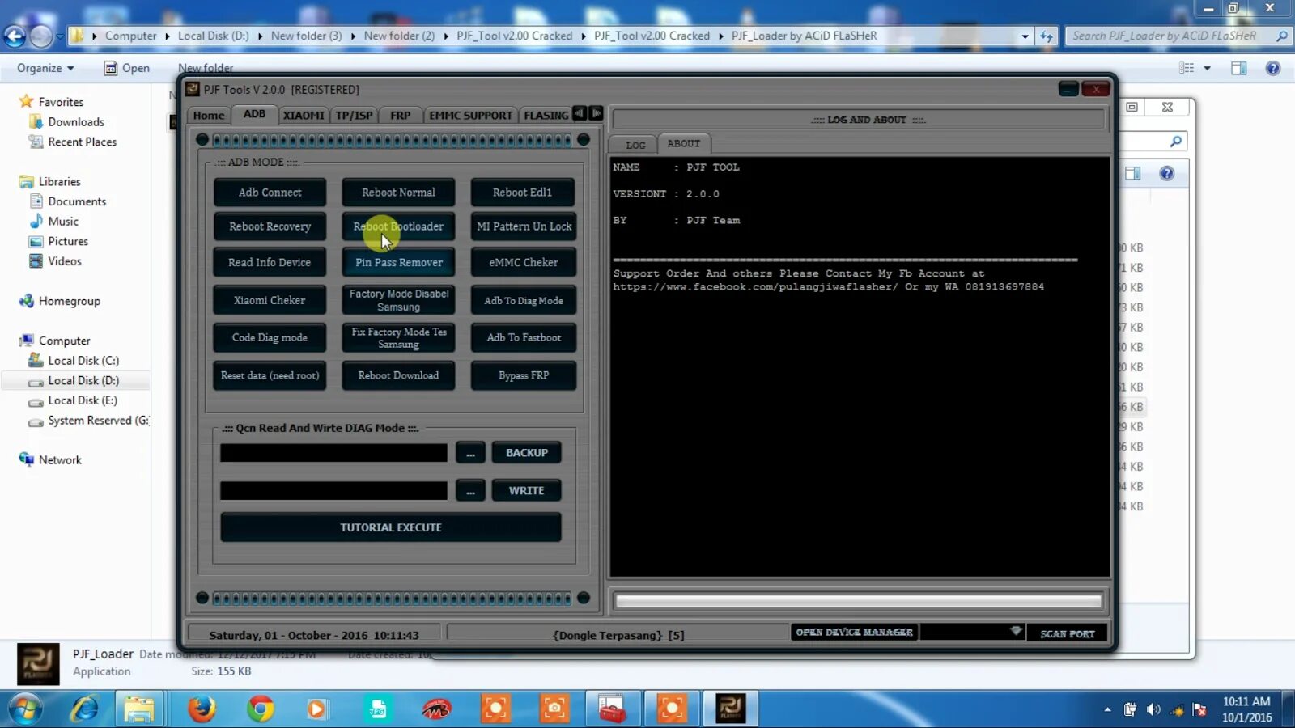Click eMMC Cheker button
Image resolution: width=1295 pixels, height=728 pixels.
524,262
